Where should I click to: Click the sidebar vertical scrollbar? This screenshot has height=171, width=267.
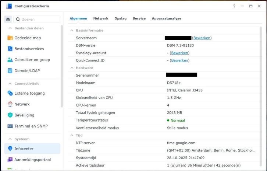pos(62,66)
